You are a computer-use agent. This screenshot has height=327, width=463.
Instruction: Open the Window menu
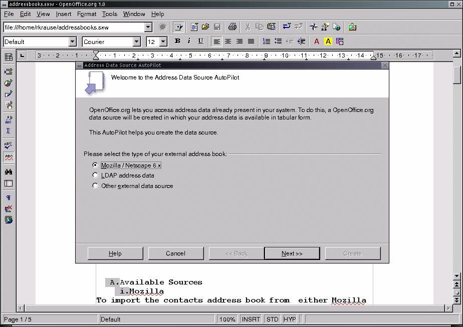pos(134,14)
